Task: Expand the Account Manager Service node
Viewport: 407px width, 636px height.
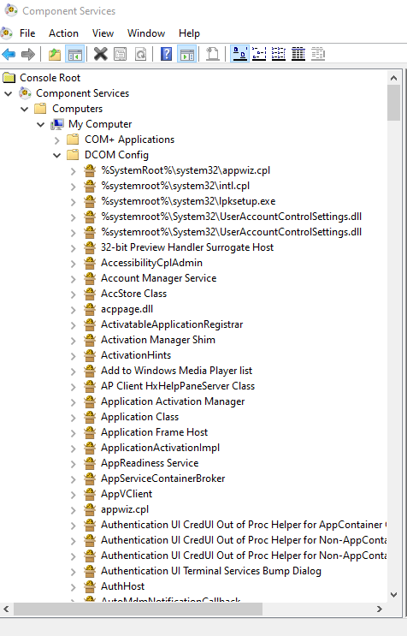Action: click(73, 279)
